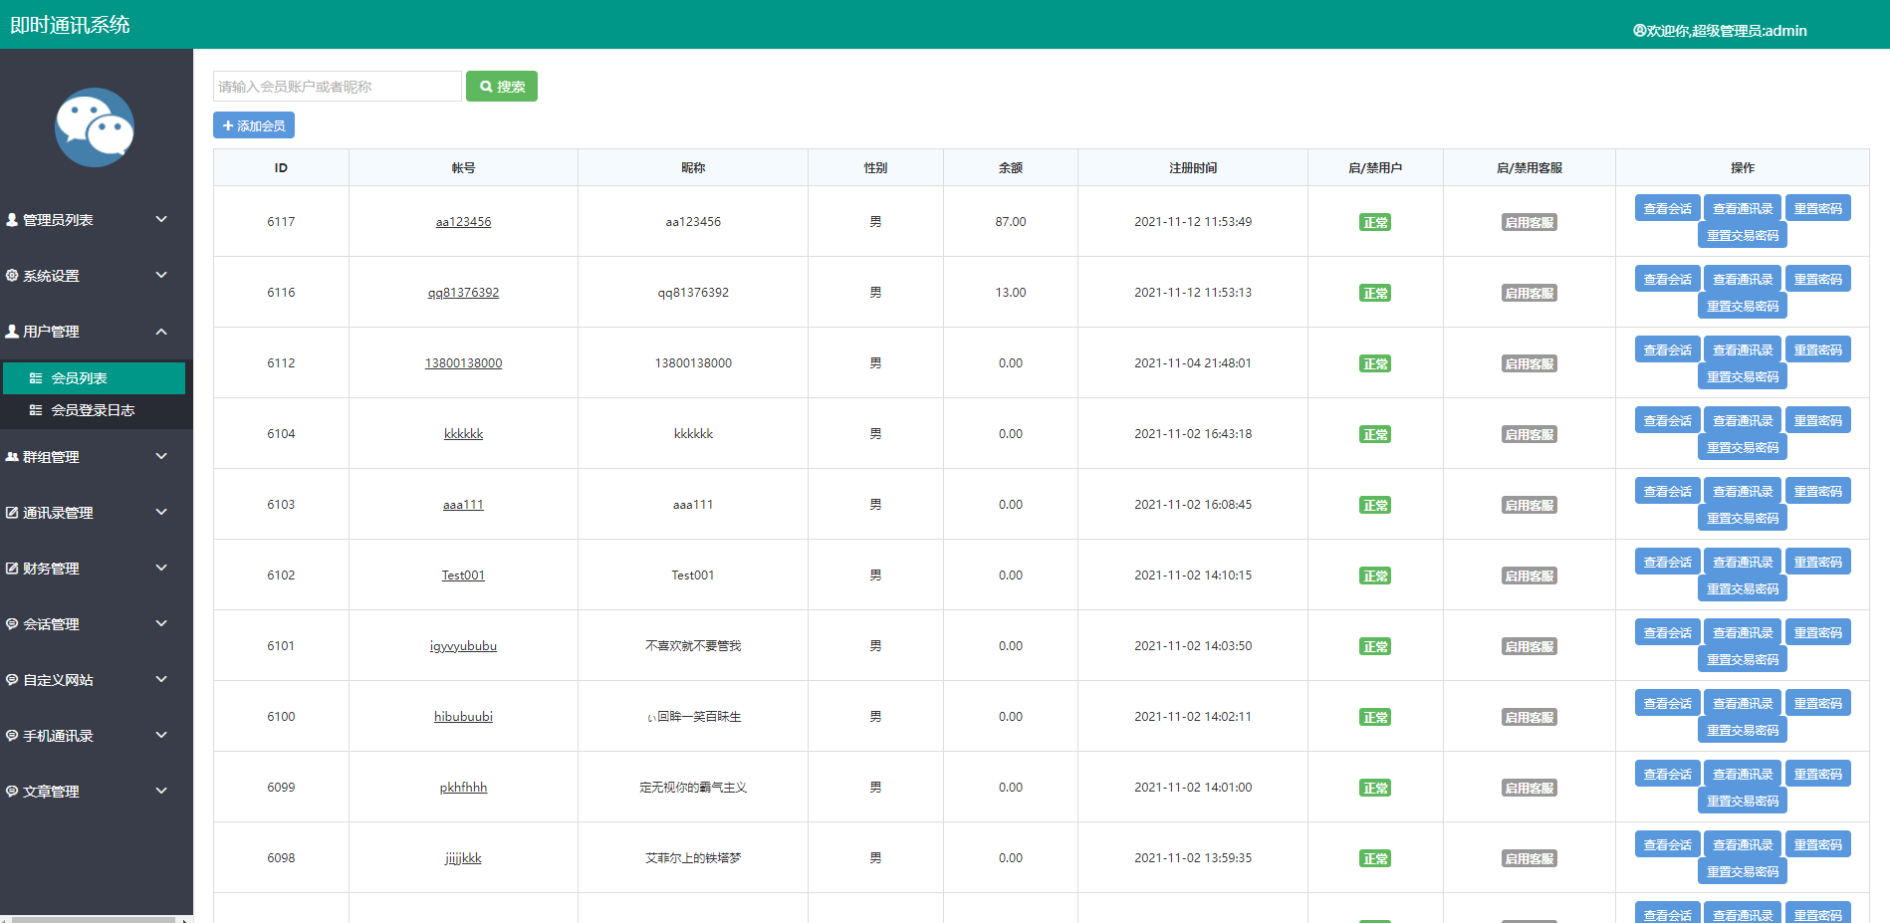The height and width of the screenshot is (923, 1890).
Task: Click registration time 2021-11-04 21:48:01
Action: (x=1193, y=363)
